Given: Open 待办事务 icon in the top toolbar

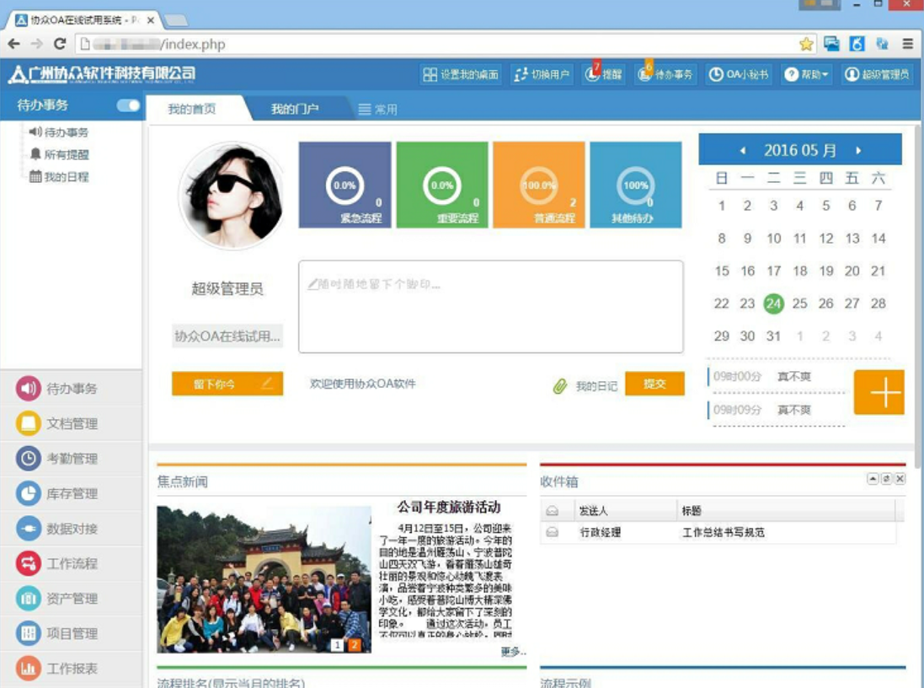Looking at the screenshot, I should pyautogui.click(x=644, y=75).
